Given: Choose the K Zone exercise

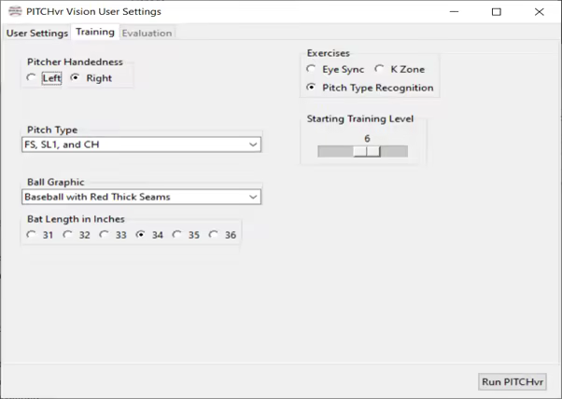Looking at the screenshot, I should 379,69.
